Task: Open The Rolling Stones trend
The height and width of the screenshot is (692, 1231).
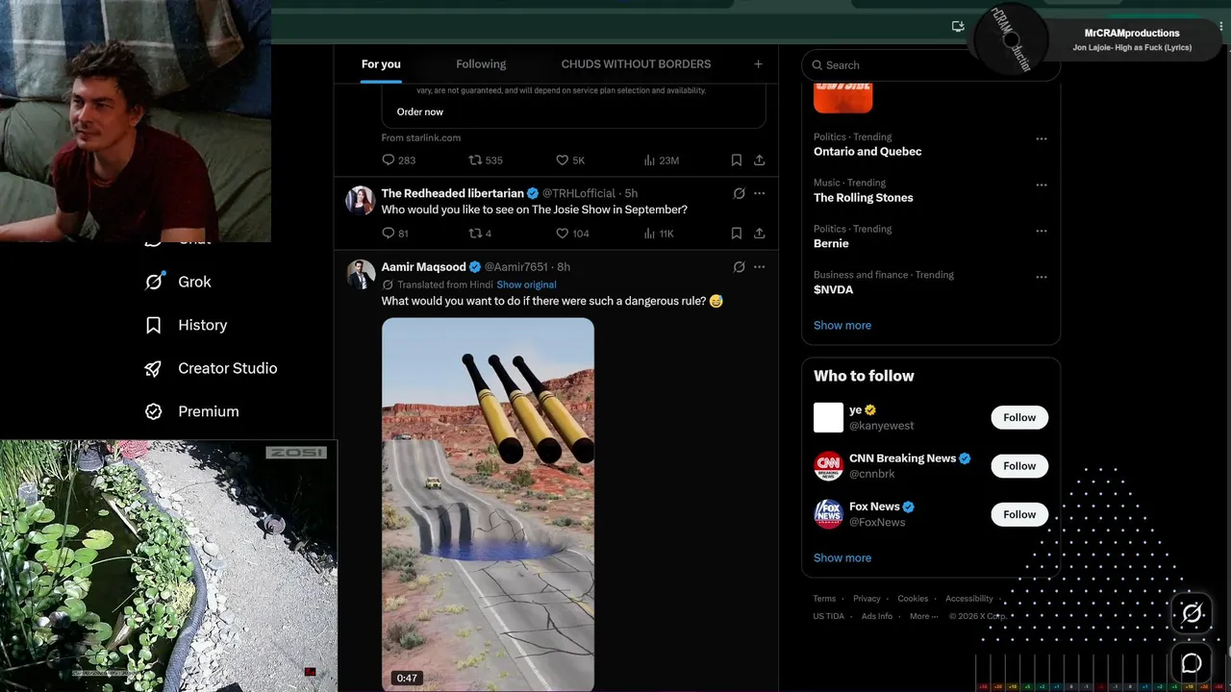Action: pyautogui.click(x=864, y=198)
